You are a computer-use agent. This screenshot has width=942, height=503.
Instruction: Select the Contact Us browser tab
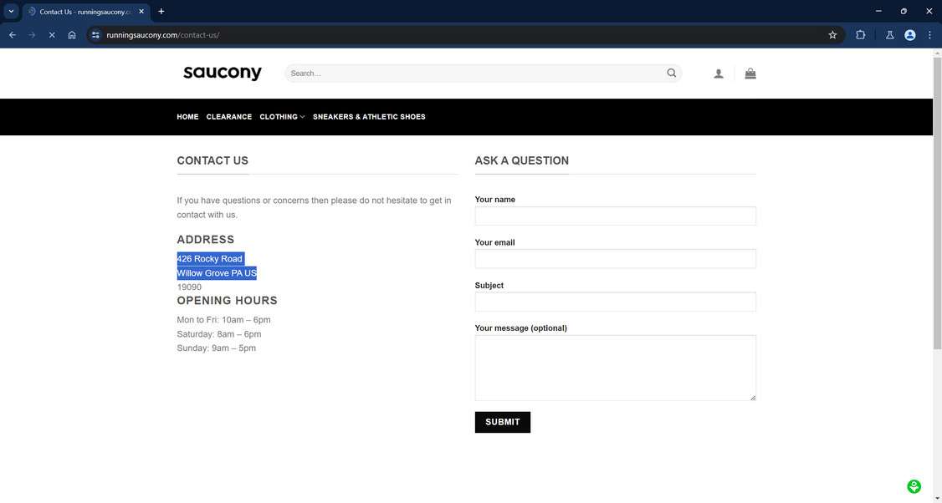click(86, 12)
